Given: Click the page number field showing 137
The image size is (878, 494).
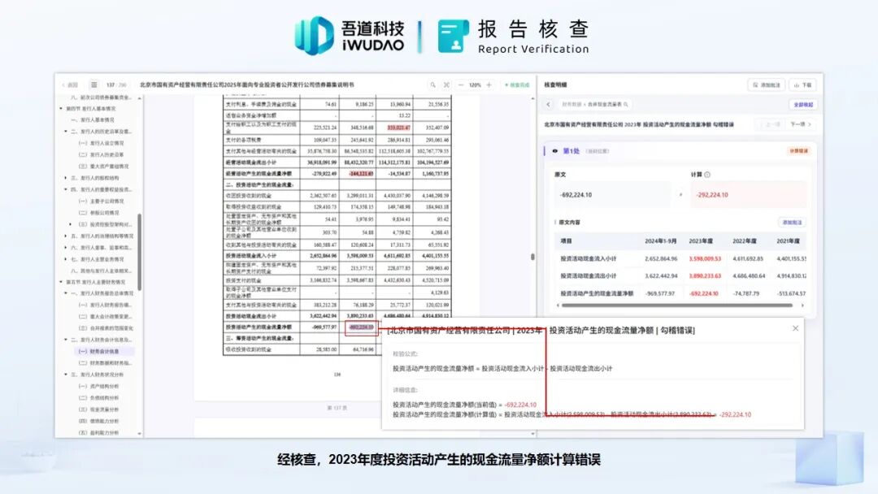Looking at the screenshot, I should 111,85.
